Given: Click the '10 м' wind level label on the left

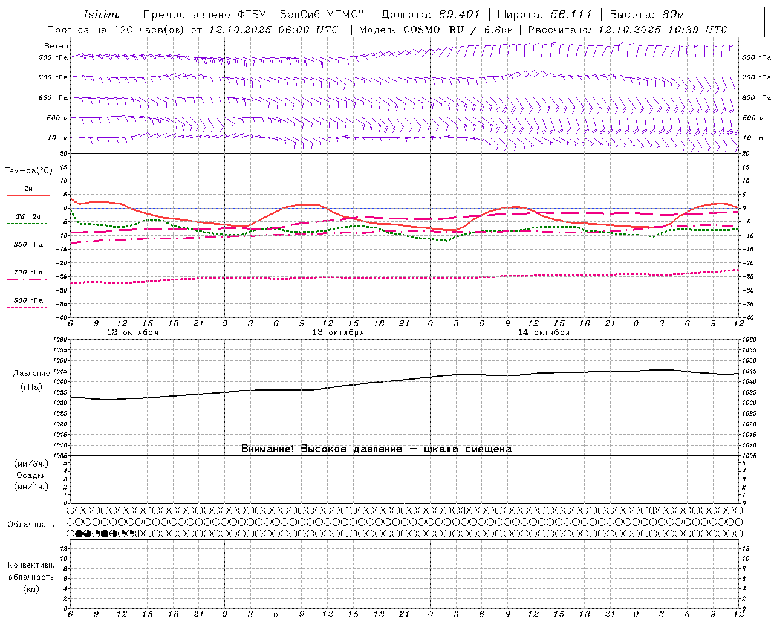Looking at the screenshot, I should [57, 138].
